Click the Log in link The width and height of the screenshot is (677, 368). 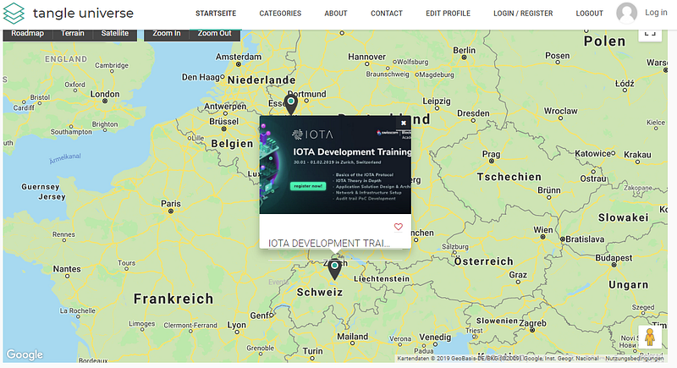coord(656,13)
